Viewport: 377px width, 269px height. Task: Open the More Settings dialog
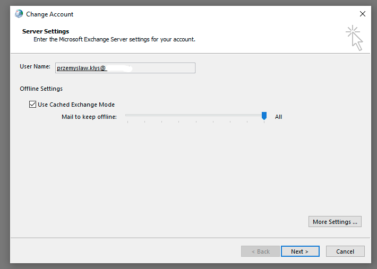pyautogui.click(x=335, y=222)
